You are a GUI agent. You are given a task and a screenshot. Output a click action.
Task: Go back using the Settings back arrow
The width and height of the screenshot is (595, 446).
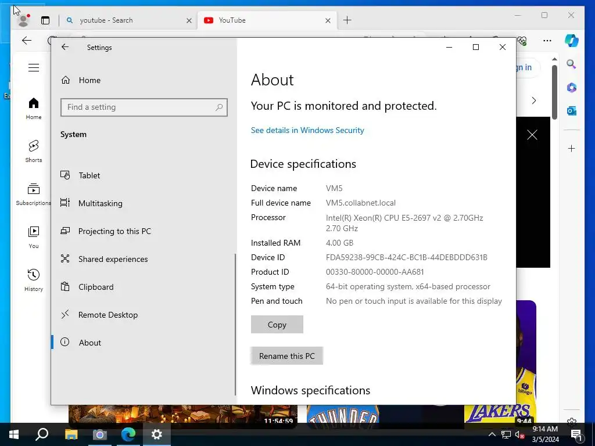click(x=65, y=47)
